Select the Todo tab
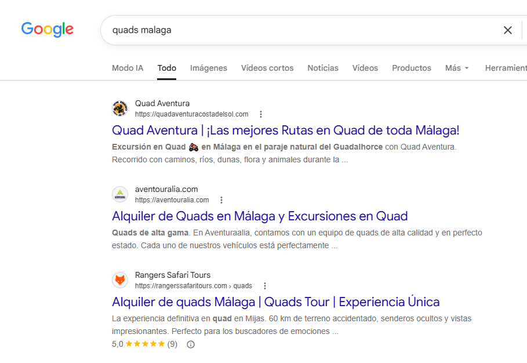The height and width of the screenshot is (363, 527). coord(167,68)
